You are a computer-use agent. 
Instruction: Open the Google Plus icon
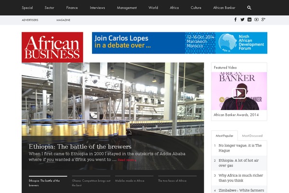(263, 19)
